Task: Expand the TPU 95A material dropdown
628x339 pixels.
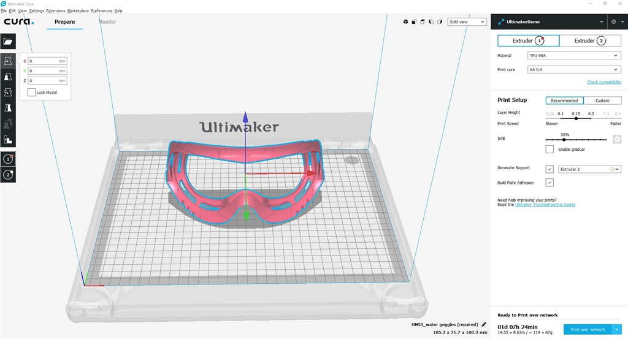Action: click(574, 56)
